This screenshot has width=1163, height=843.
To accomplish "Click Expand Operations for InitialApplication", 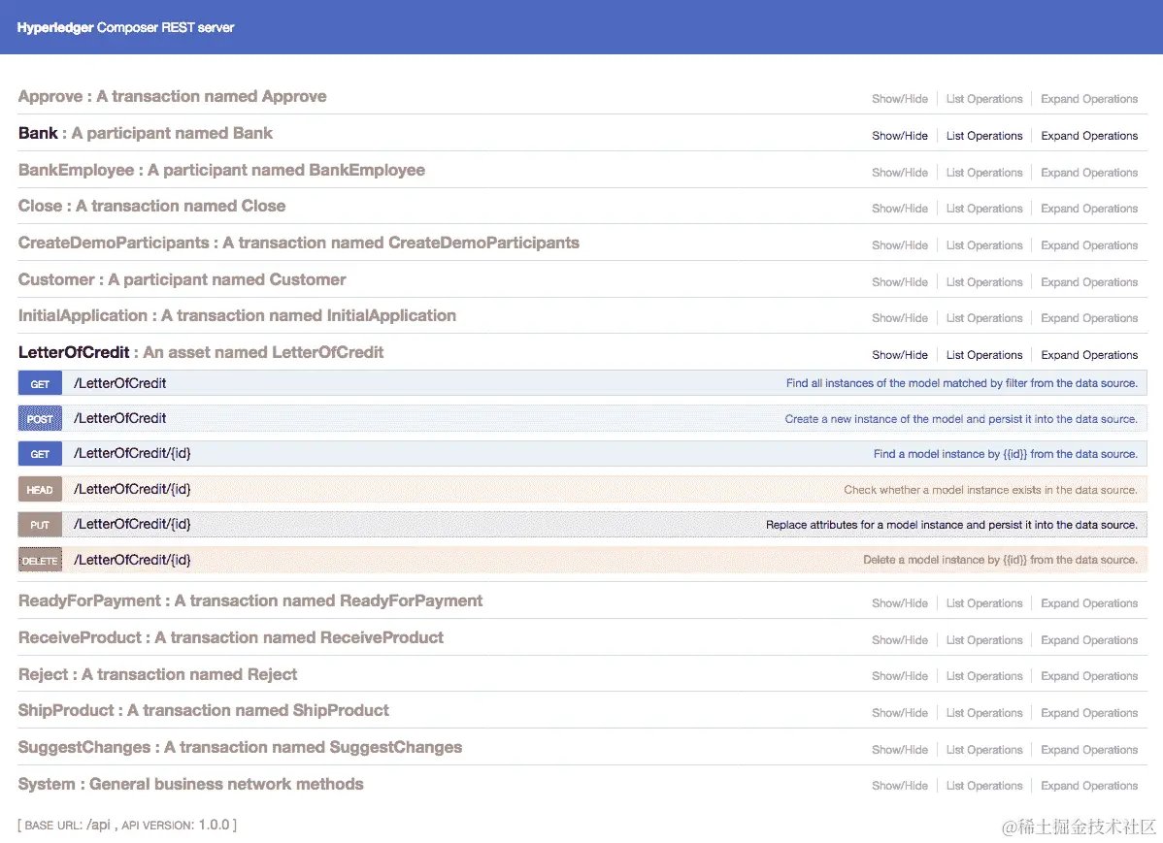I will coord(1089,318).
